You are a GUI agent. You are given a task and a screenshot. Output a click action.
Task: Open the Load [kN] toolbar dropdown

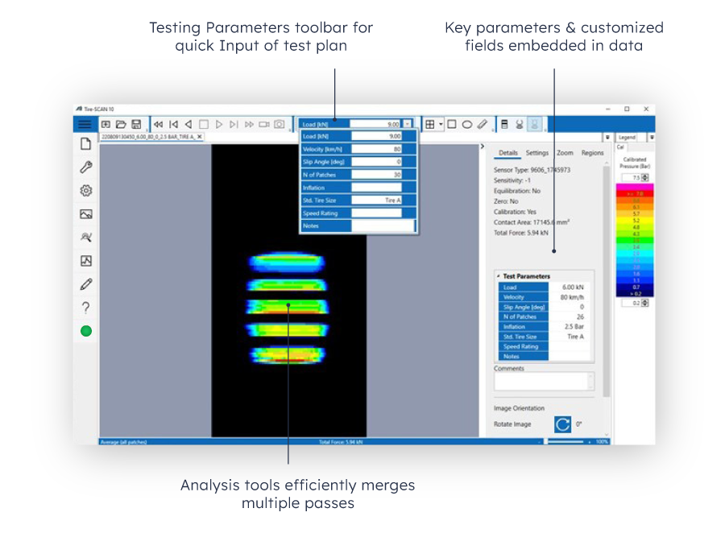(407, 124)
